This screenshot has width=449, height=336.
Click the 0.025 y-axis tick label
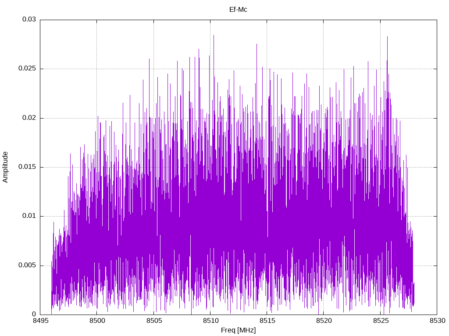coord(27,69)
